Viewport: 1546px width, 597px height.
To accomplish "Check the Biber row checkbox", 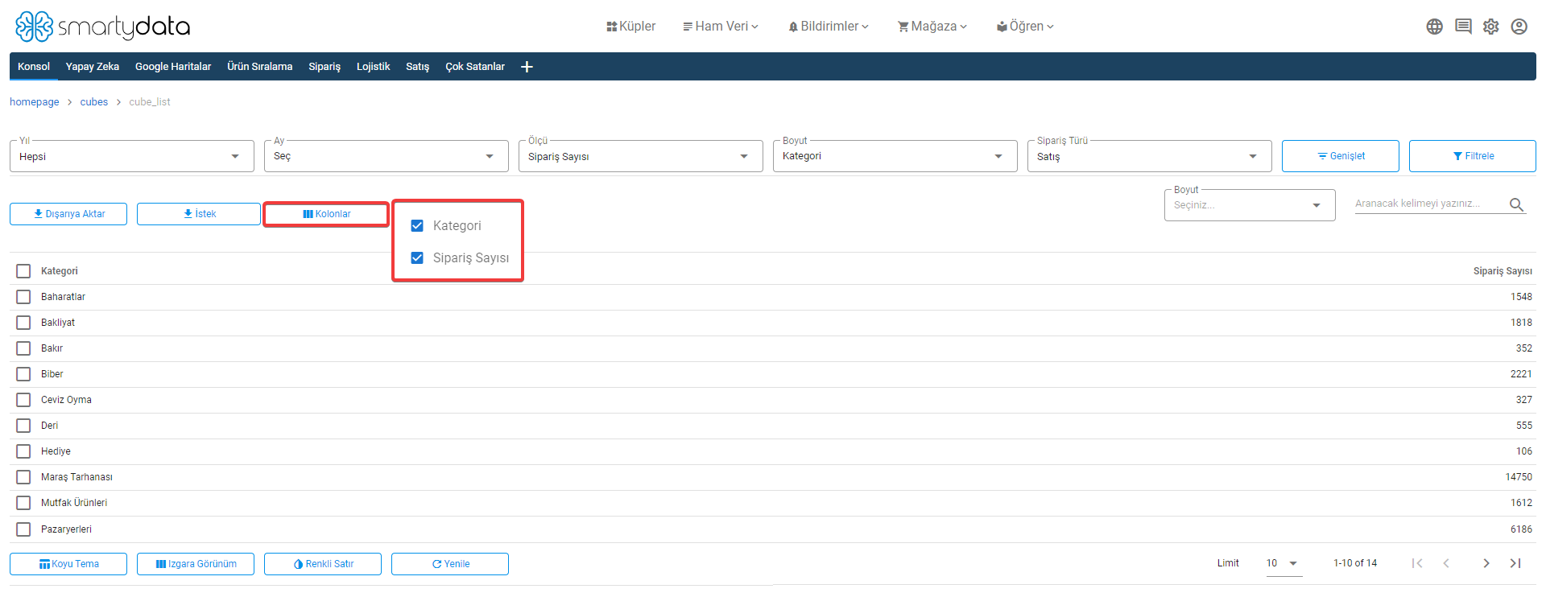I will point(23,374).
